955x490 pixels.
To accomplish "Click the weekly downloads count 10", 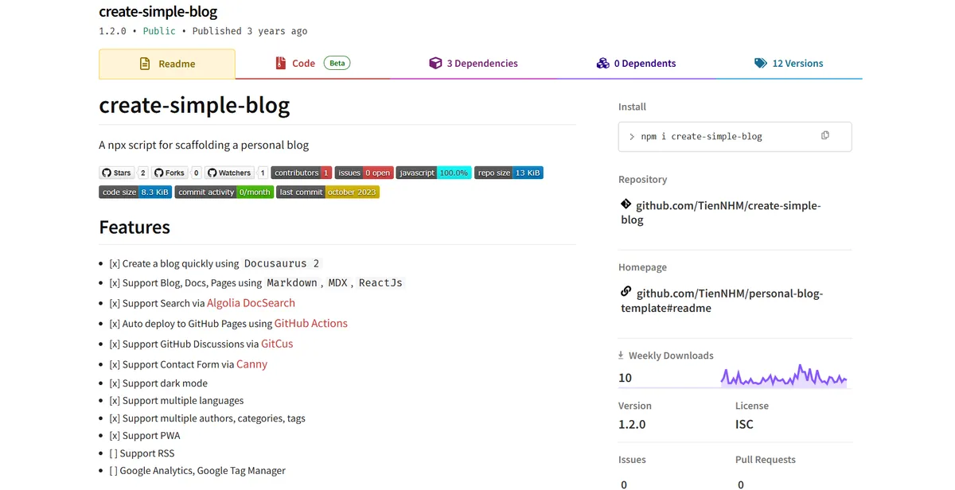I will click(625, 378).
